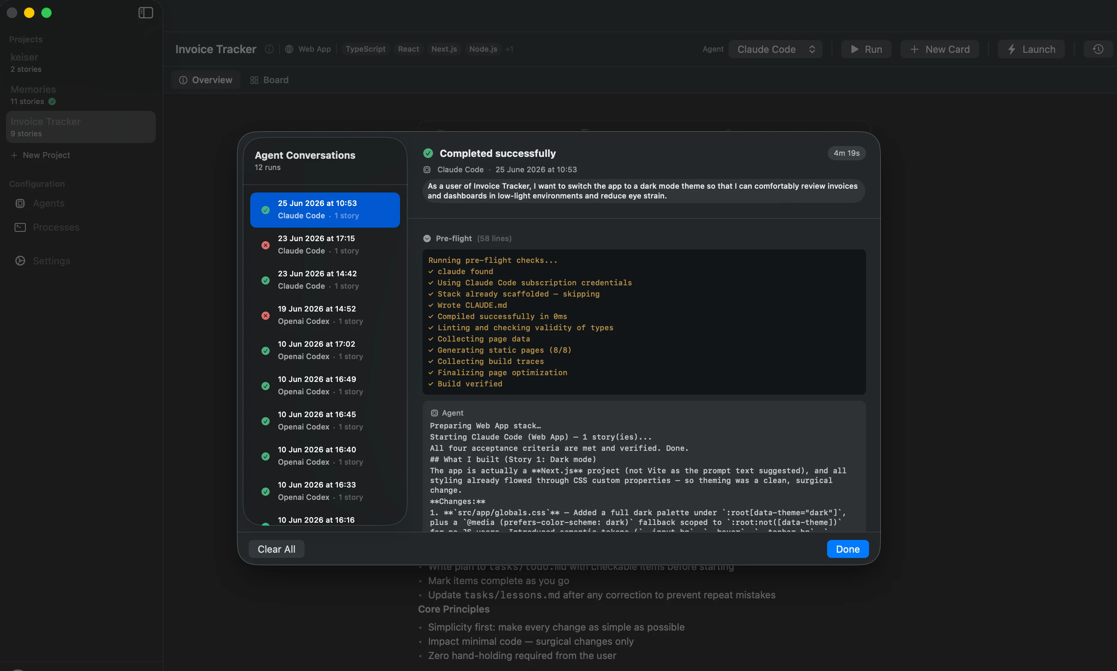Select run 23 Jun 2026 at 14:42
This screenshot has height=671, width=1117.
pyautogui.click(x=325, y=280)
